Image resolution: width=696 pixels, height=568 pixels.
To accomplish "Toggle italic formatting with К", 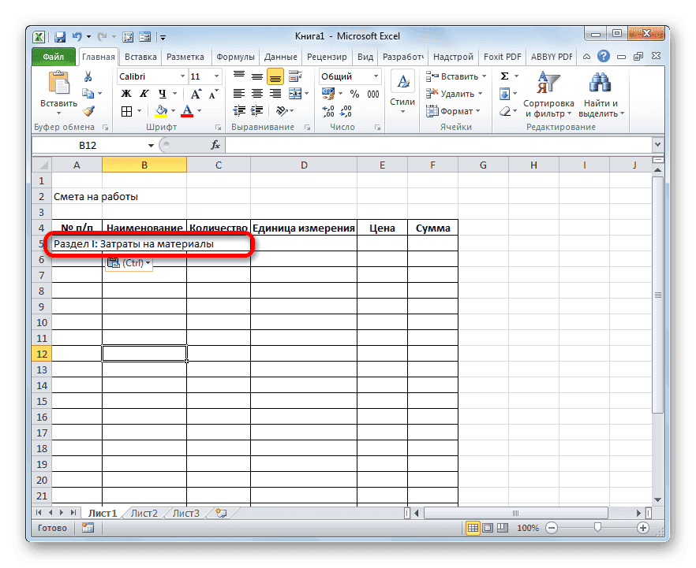I will (143, 93).
